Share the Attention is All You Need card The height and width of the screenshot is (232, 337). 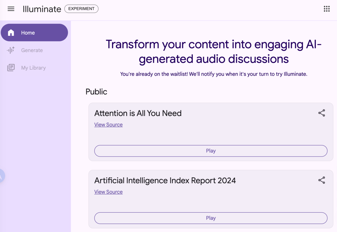[x=321, y=113]
